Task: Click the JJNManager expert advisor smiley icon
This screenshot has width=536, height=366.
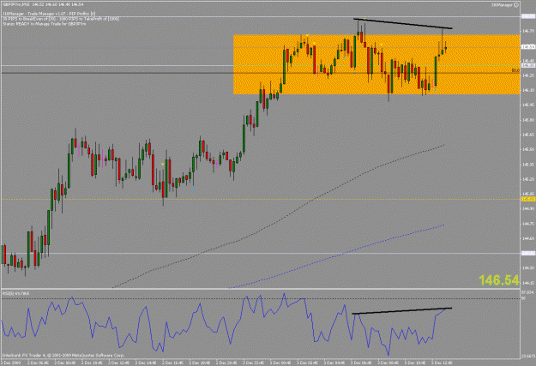Action: click(516, 5)
